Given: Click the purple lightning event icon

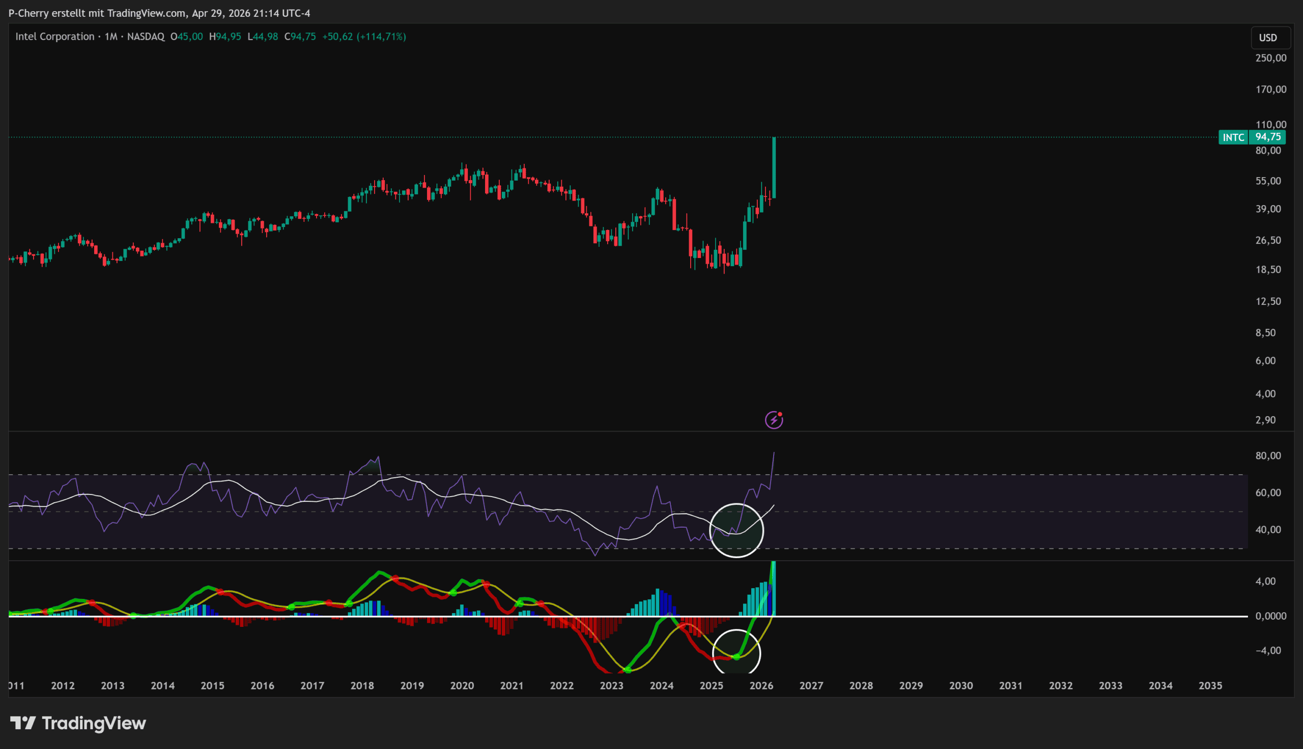Looking at the screenshot, I should coord(774,420).
